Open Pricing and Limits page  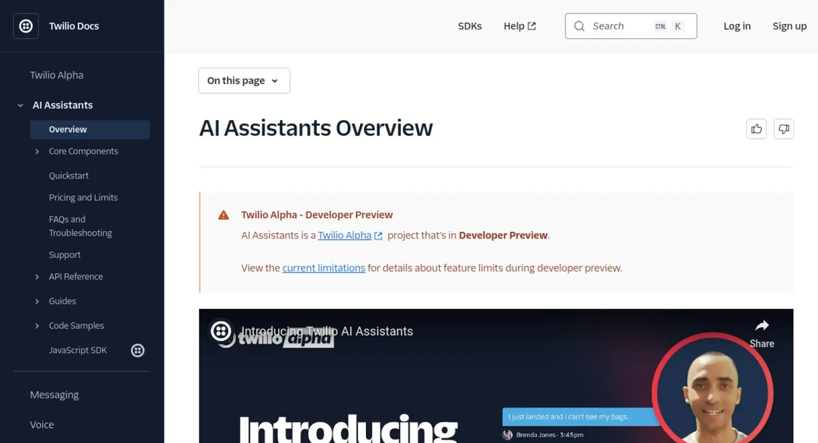click(83, 198)
